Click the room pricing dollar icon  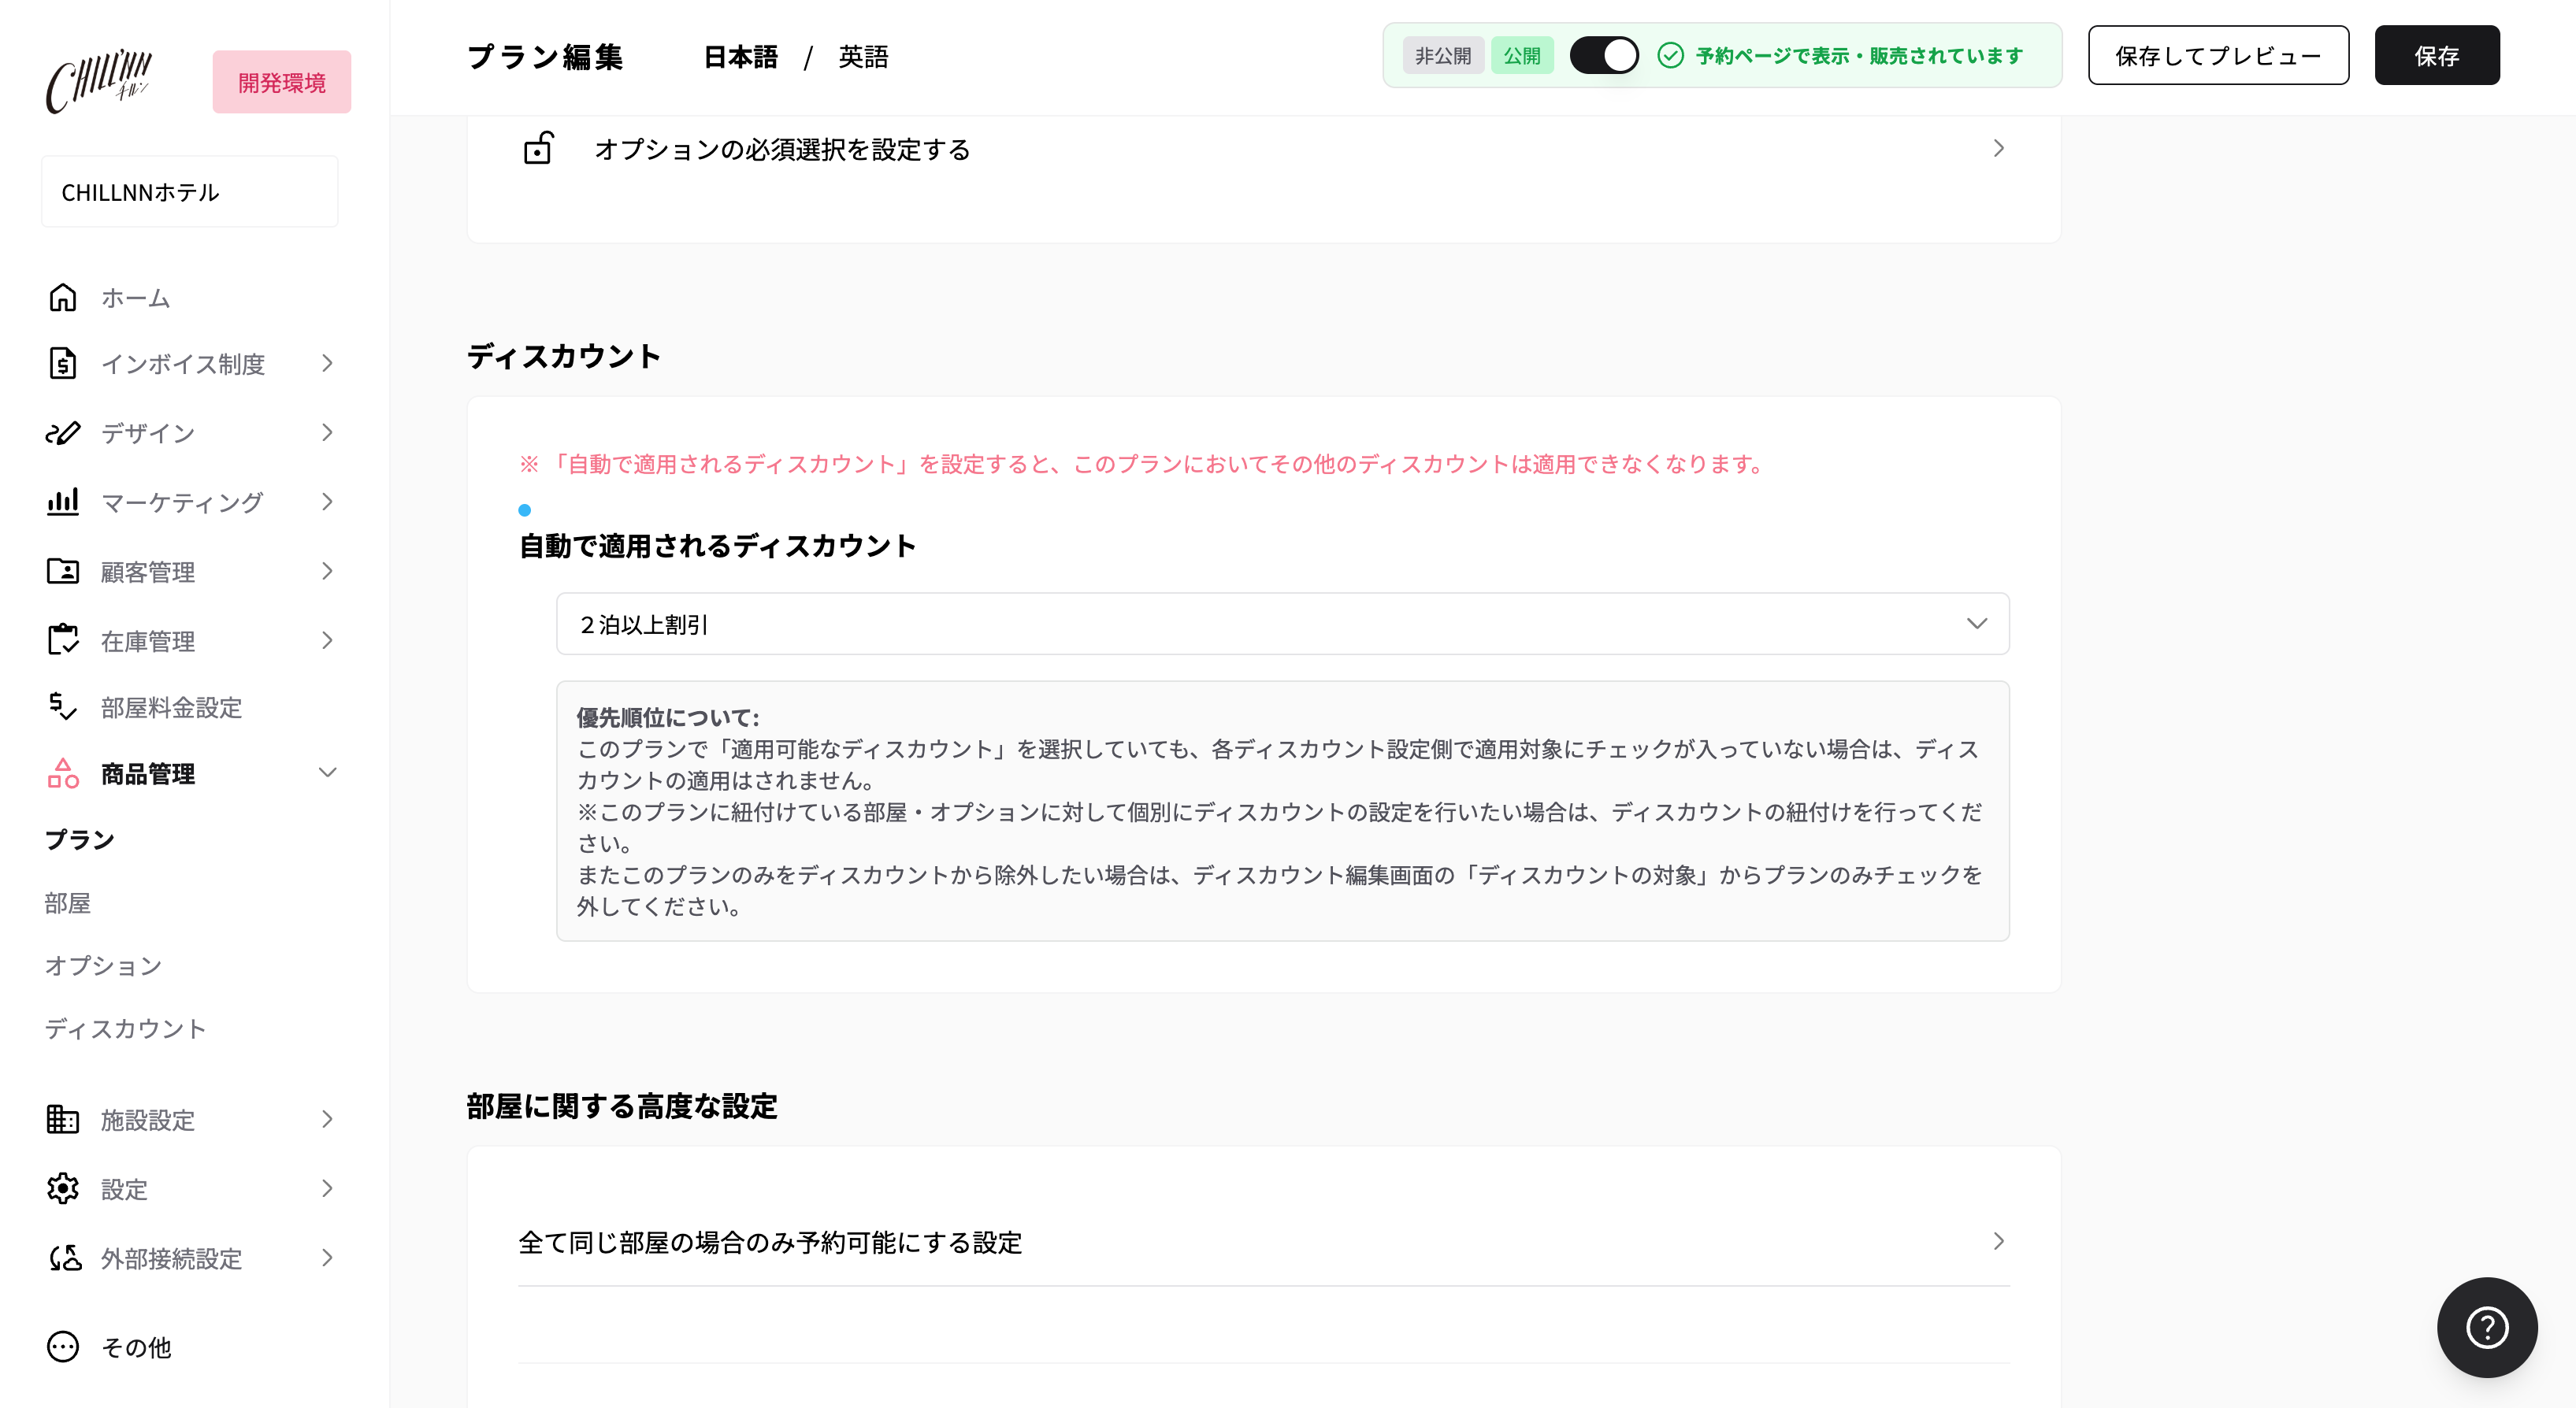(x=62, y=706)
